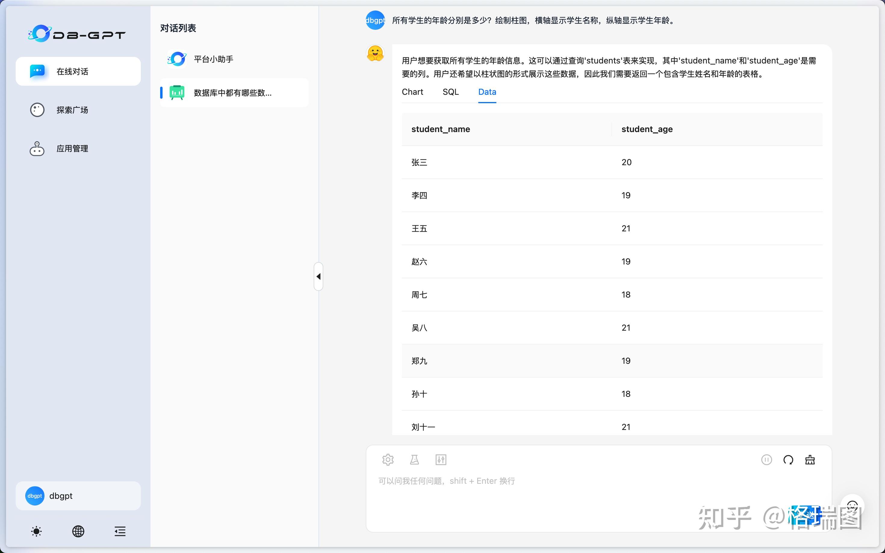Open the model settings gear icon

[x=388, y=460]
